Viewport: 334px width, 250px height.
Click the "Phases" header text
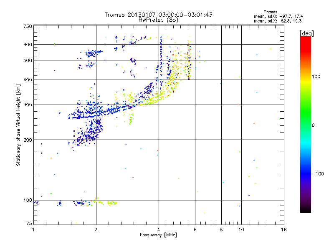270,12
